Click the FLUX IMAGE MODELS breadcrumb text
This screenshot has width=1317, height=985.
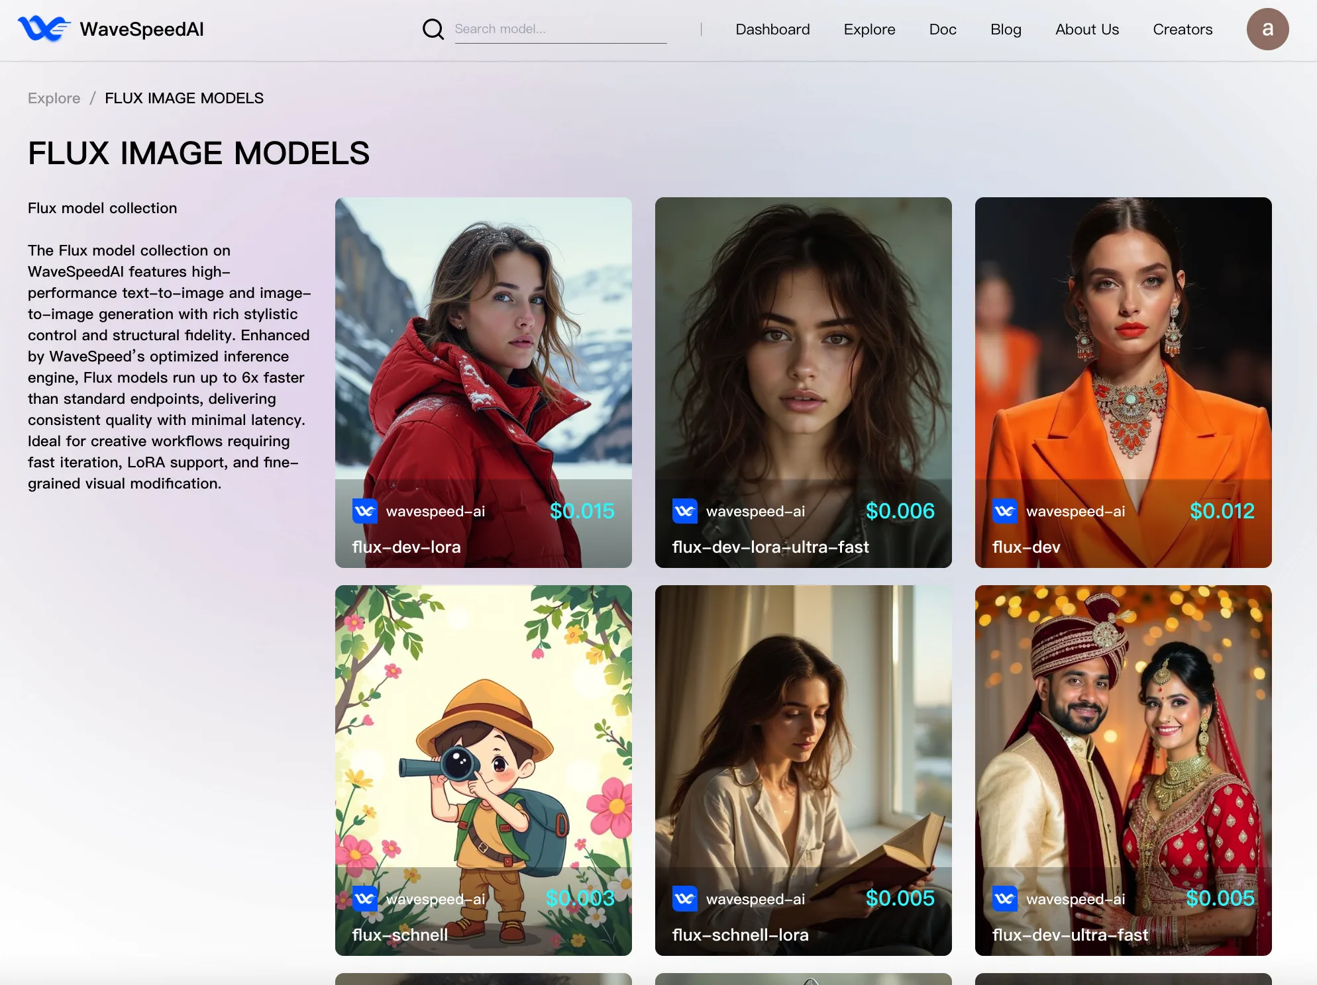[x=184, y=98]
